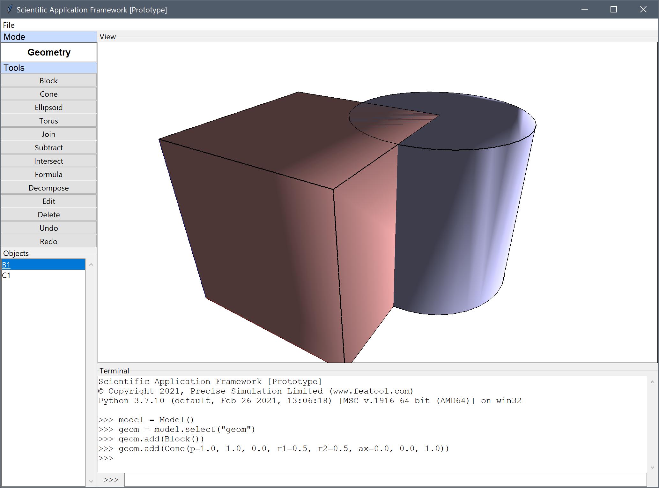This screenshot has width=659, height=488.
Task: Open the File menu
Action: [9, 25]
